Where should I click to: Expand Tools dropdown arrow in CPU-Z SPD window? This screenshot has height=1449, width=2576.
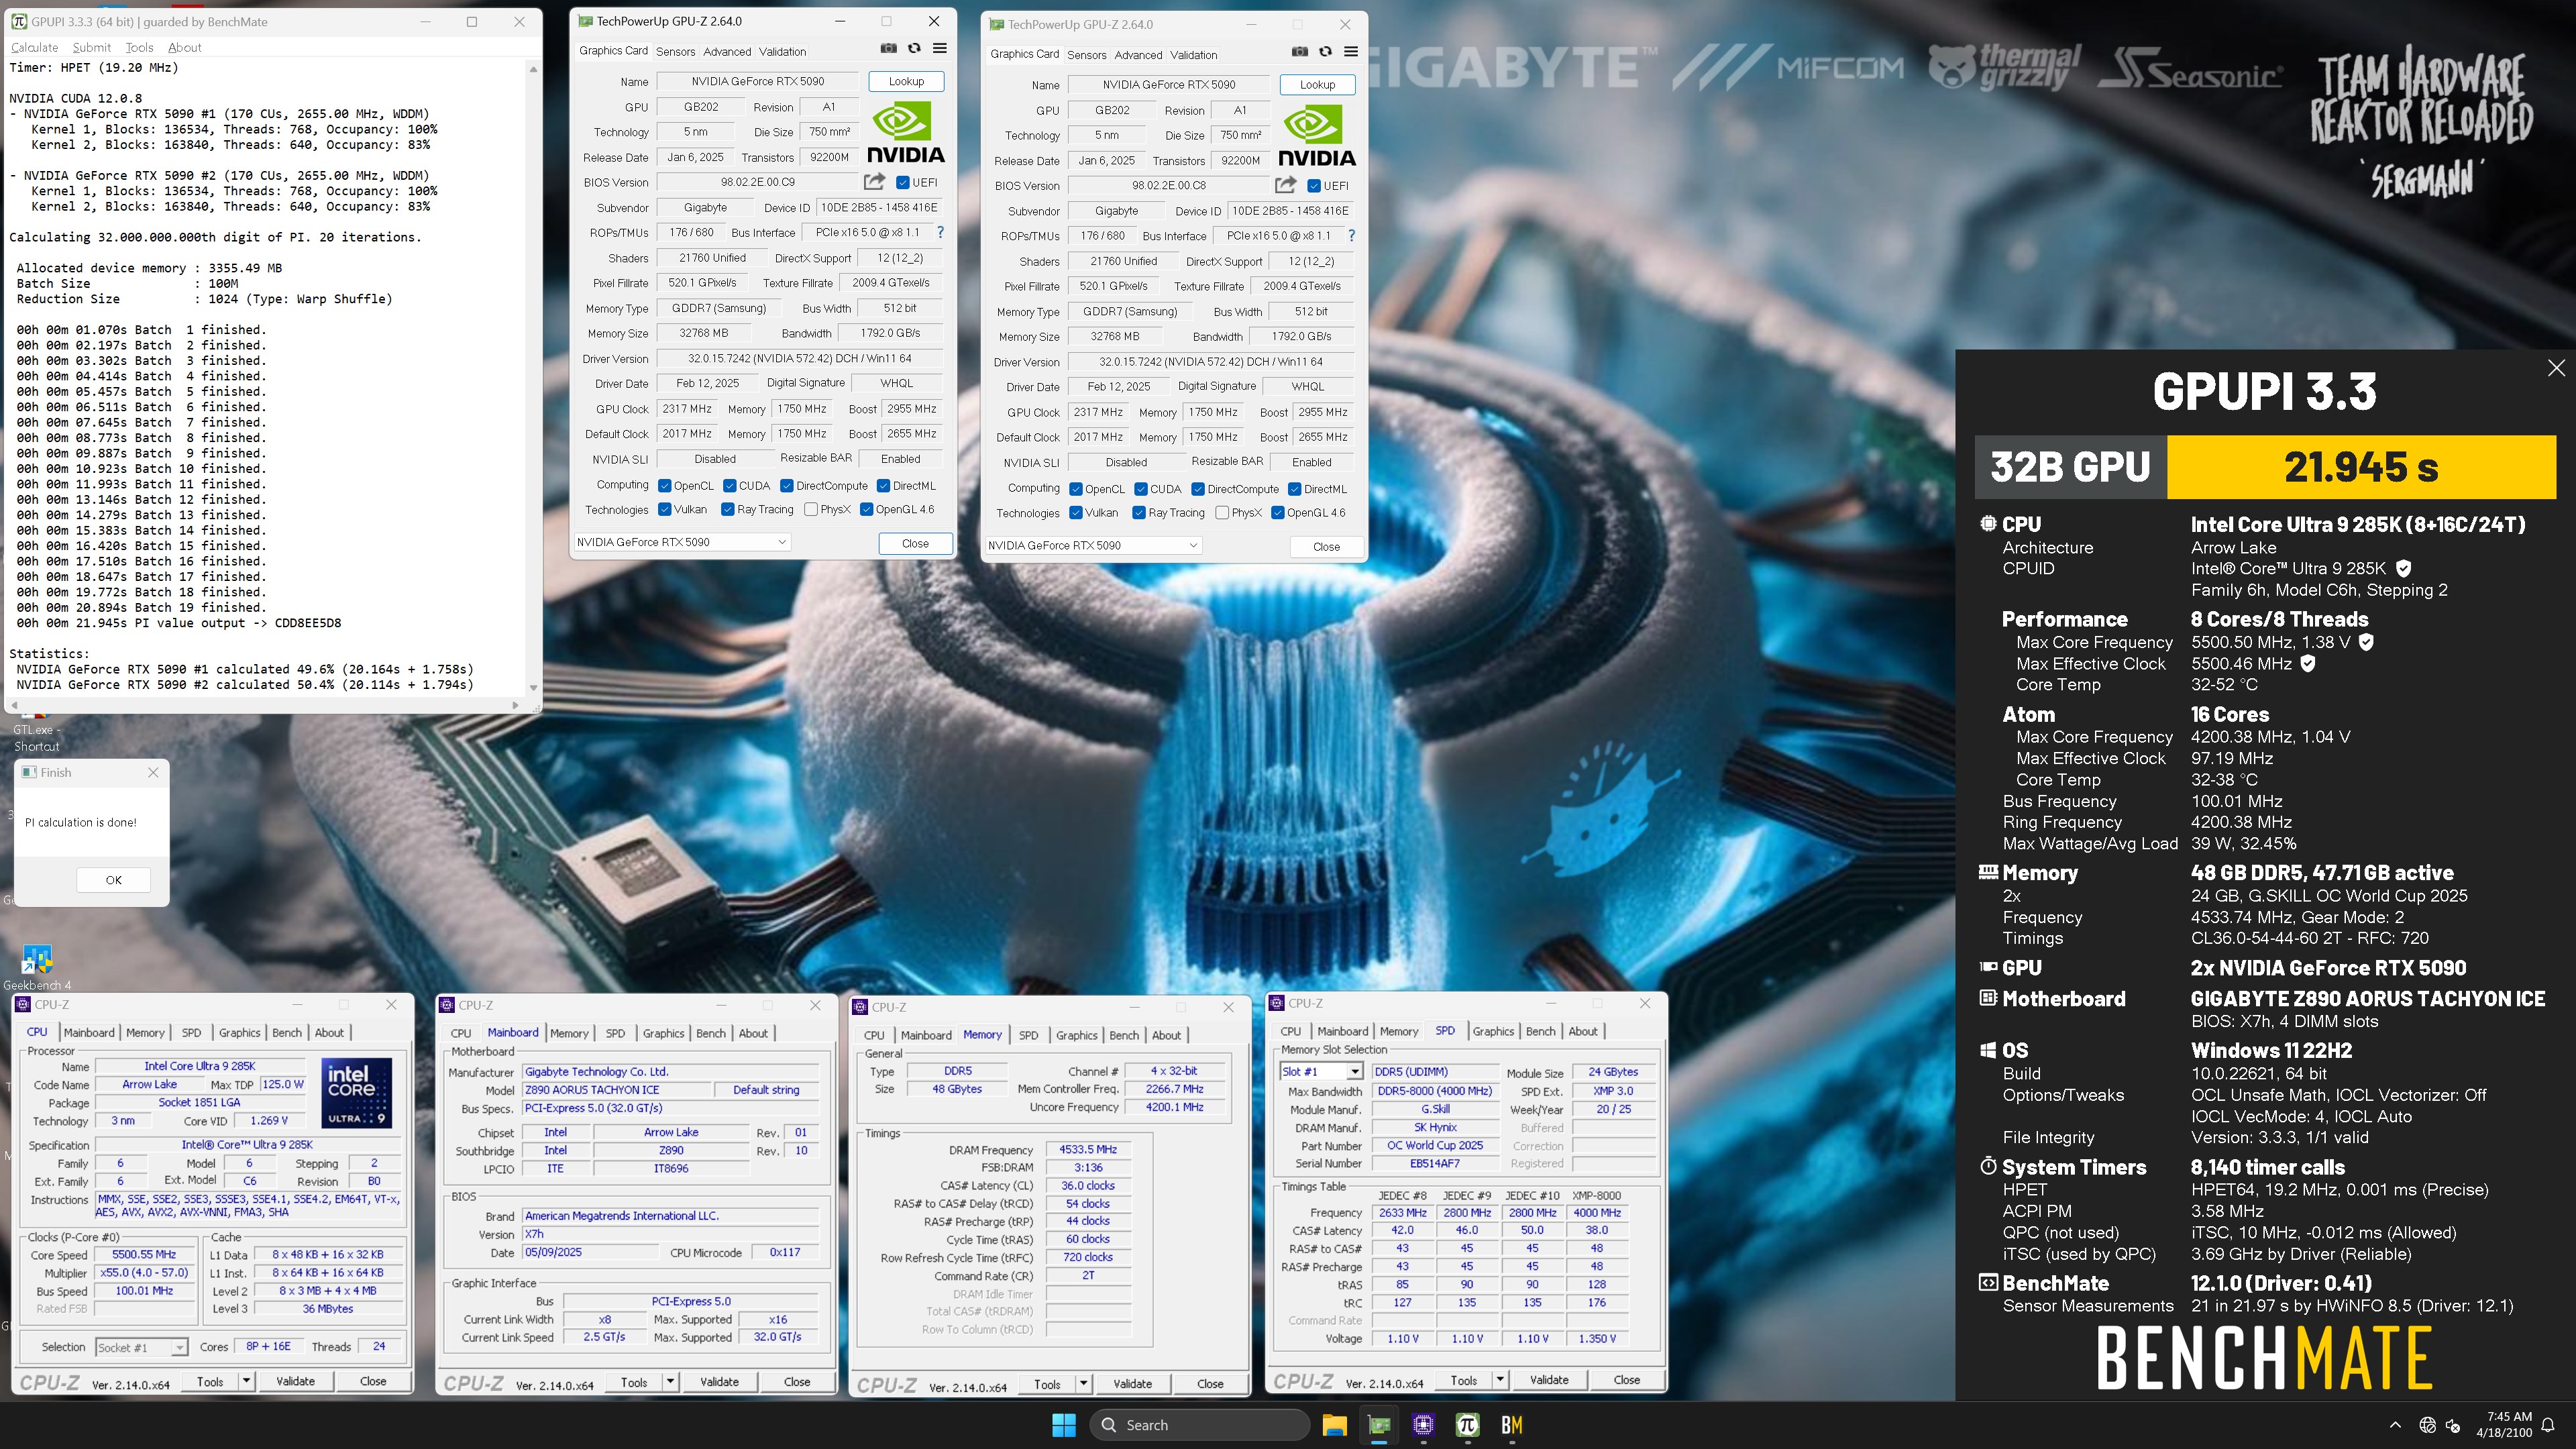(1499, 1380)
